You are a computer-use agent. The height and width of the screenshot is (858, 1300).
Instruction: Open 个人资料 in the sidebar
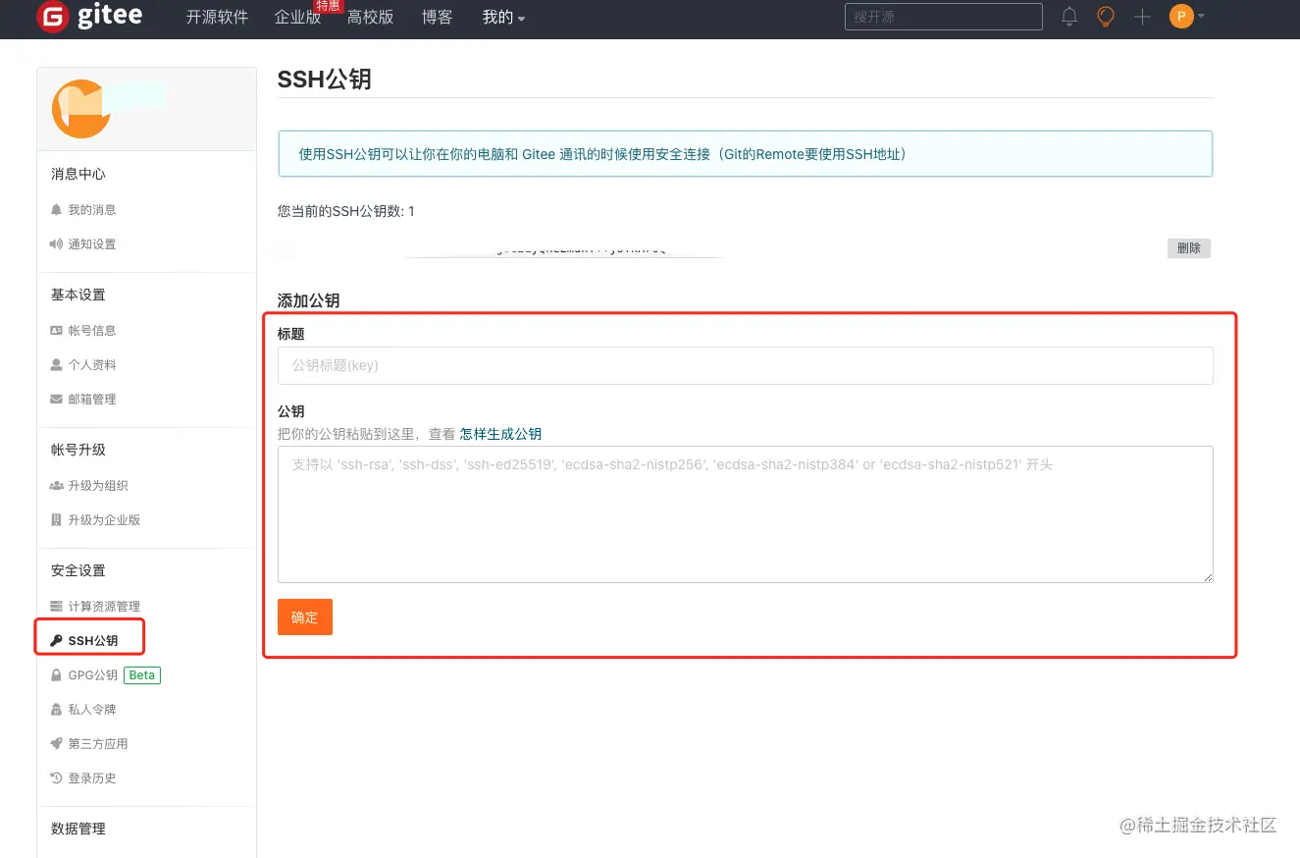[91, 365]
